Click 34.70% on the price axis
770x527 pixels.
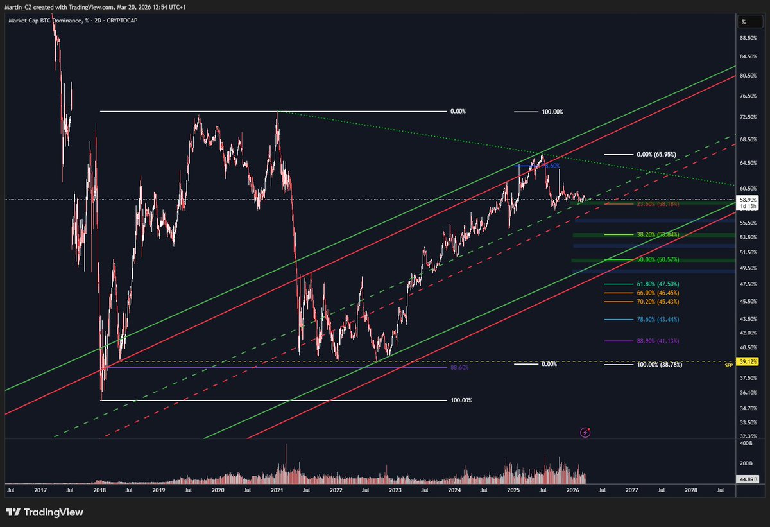(x=748, y=408)
